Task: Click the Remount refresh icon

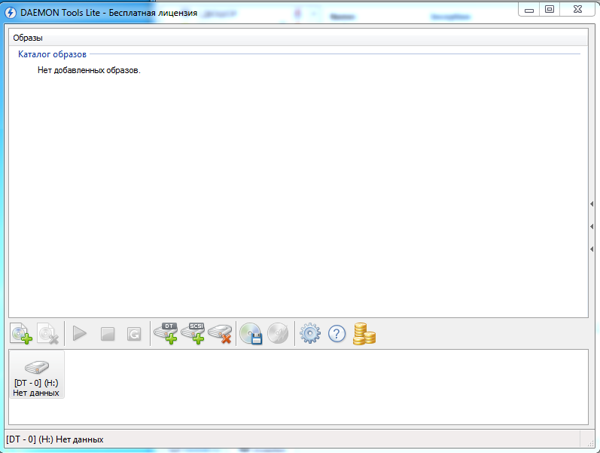Action: point(134,334)
